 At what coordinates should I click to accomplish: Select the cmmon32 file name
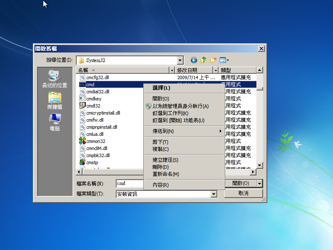(x=96, y=141)
